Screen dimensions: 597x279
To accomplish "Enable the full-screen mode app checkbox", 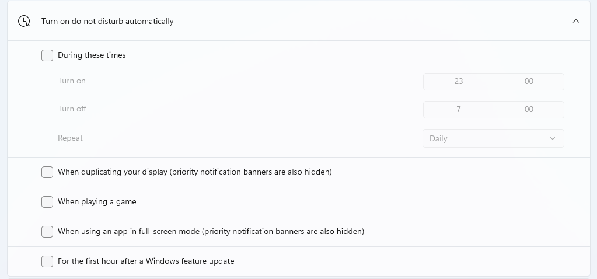I will click(x=47, y=232).
